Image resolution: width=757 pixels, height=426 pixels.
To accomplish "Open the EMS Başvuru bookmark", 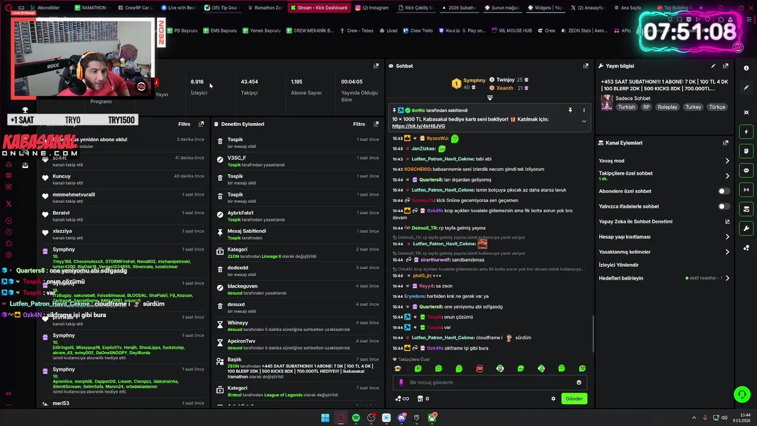I will (x=220, y=30).
